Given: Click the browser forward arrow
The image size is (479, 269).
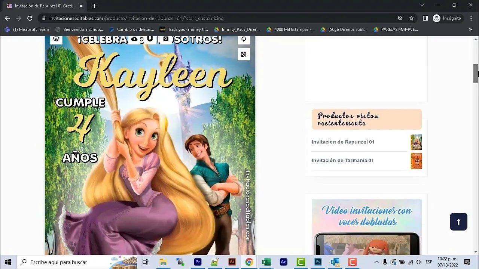Looking at the screenshot, I should coord(19,18).
